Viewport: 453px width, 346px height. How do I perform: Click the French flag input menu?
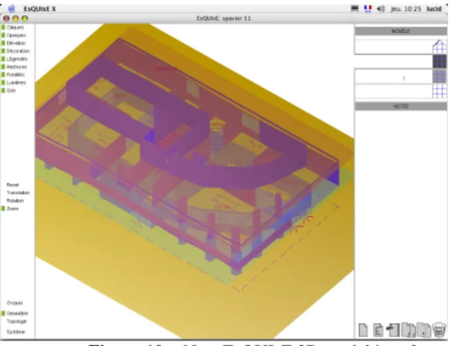click(x=368, y=9)
